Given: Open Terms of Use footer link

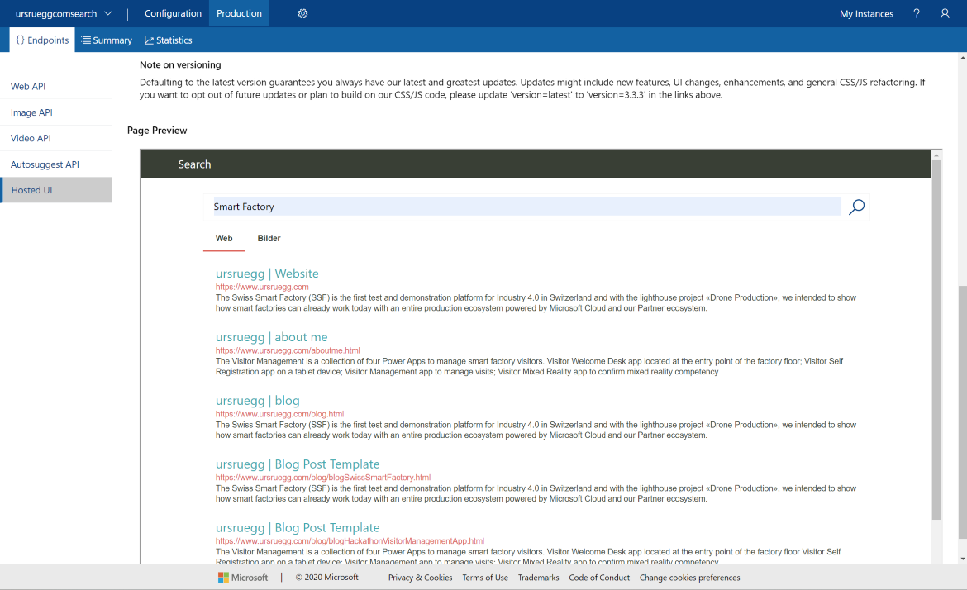Looking at the screenshot, I should (485, 578).
